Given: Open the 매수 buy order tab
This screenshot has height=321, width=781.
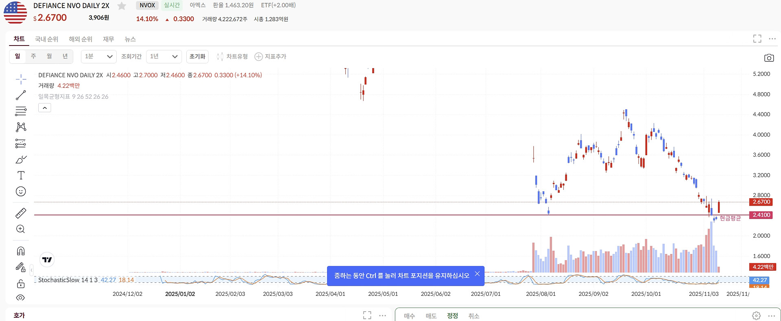Looking at the screenshot, I should point(409,316).
